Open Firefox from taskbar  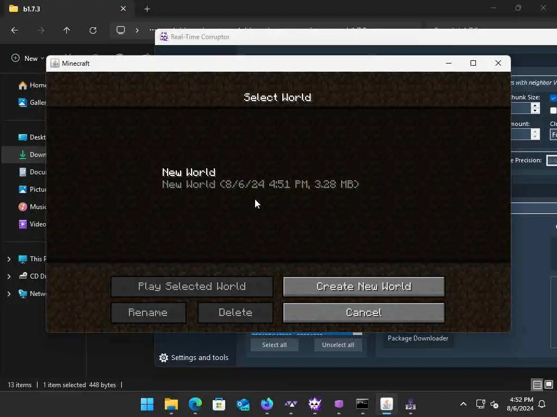pos(267,404)
